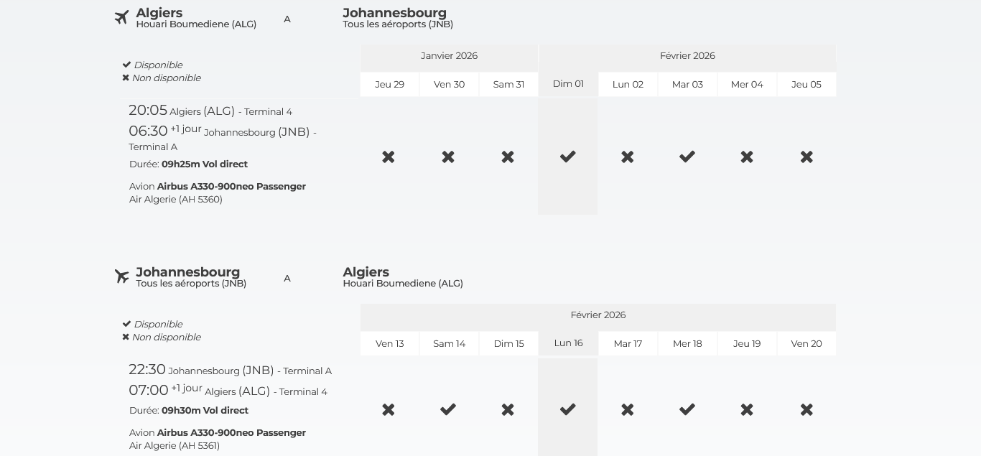Pick the Mar 17 date column header

point(628,344)
